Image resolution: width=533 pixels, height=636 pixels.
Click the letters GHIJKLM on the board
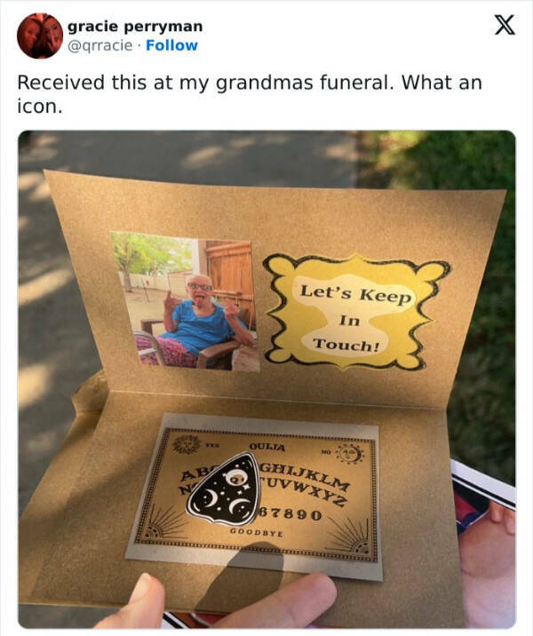[x=305, y=476]
